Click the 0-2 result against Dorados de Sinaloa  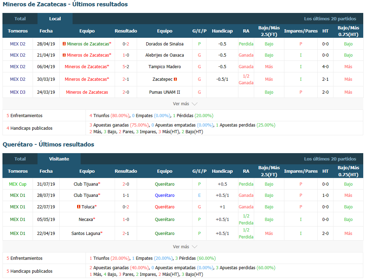tap(126, 44)
